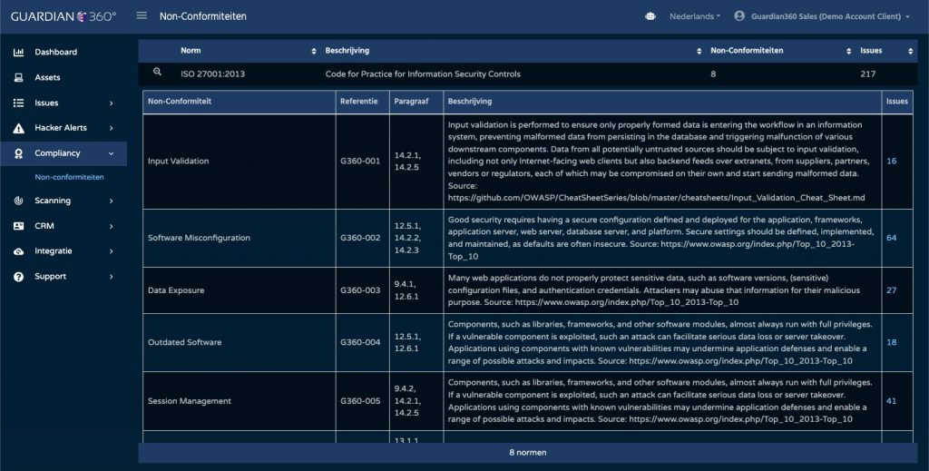Toggle the hamburger menu icon

point(142,15)
